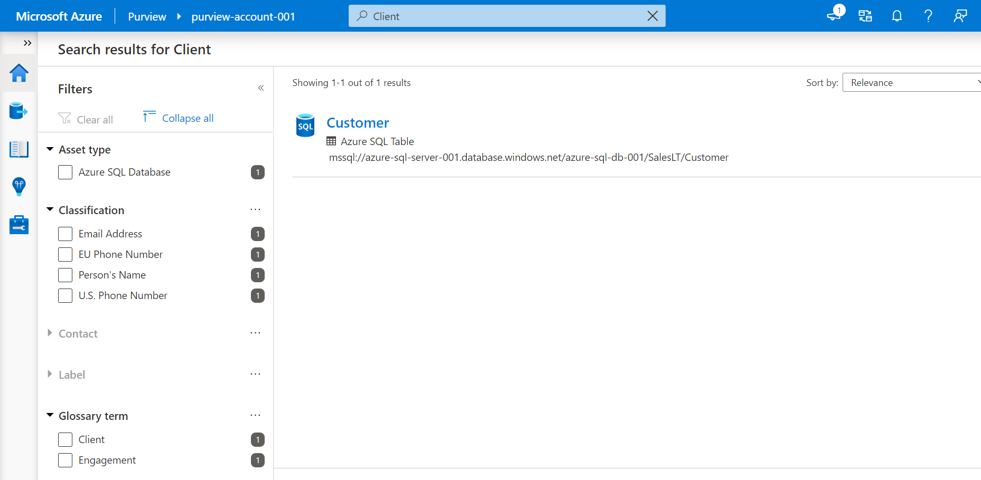Check the Azure SQL Database filter
The image size is (981, 480).
(x=66, y=172)
